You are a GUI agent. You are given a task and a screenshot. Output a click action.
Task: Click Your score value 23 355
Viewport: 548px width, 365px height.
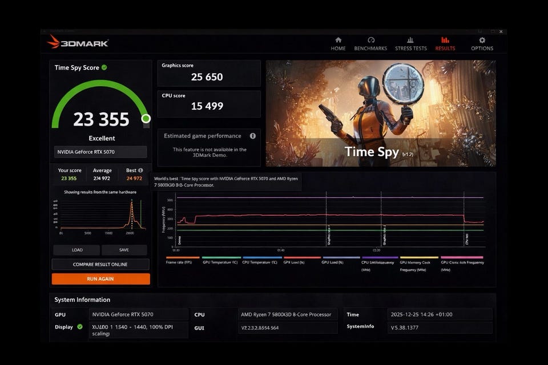(69, 179)
